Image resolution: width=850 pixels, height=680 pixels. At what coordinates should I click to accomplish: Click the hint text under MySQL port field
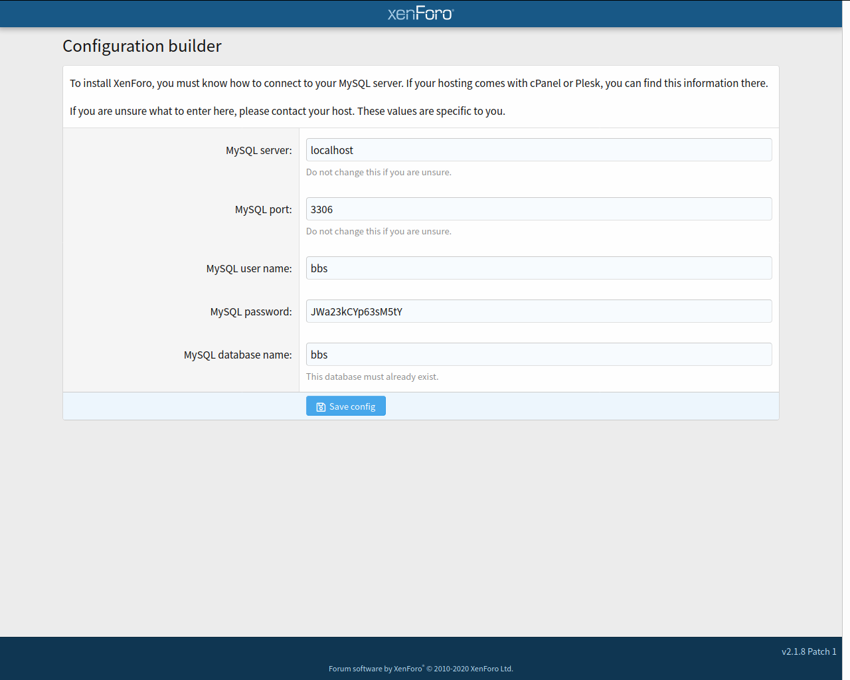coord(379,231)
